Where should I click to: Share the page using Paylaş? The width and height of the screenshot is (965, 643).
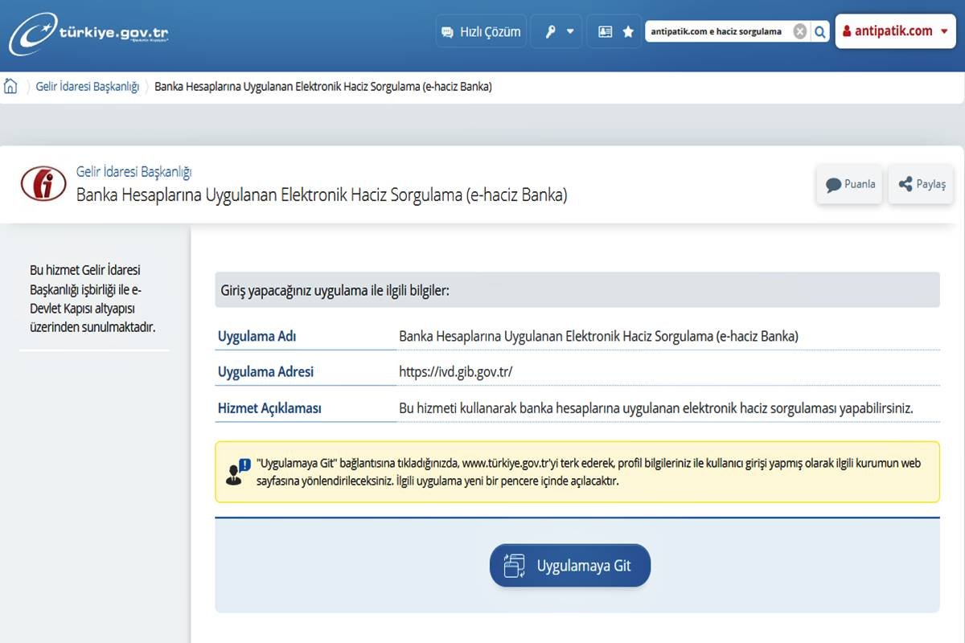pyautogui.click(x=921, y=184)
